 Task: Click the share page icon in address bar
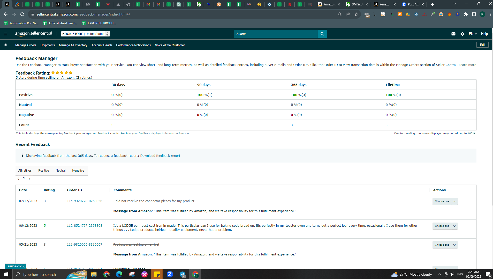(348, 14)
